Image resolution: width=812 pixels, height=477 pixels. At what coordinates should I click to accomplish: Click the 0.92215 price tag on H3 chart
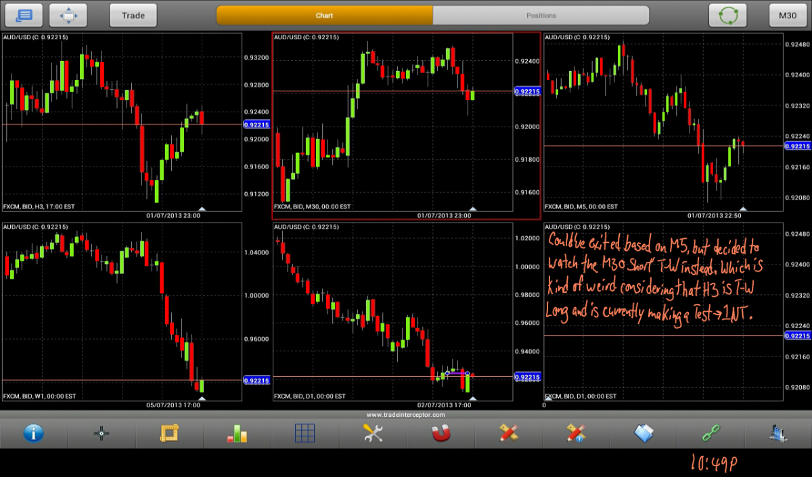[x=256, y=124]
